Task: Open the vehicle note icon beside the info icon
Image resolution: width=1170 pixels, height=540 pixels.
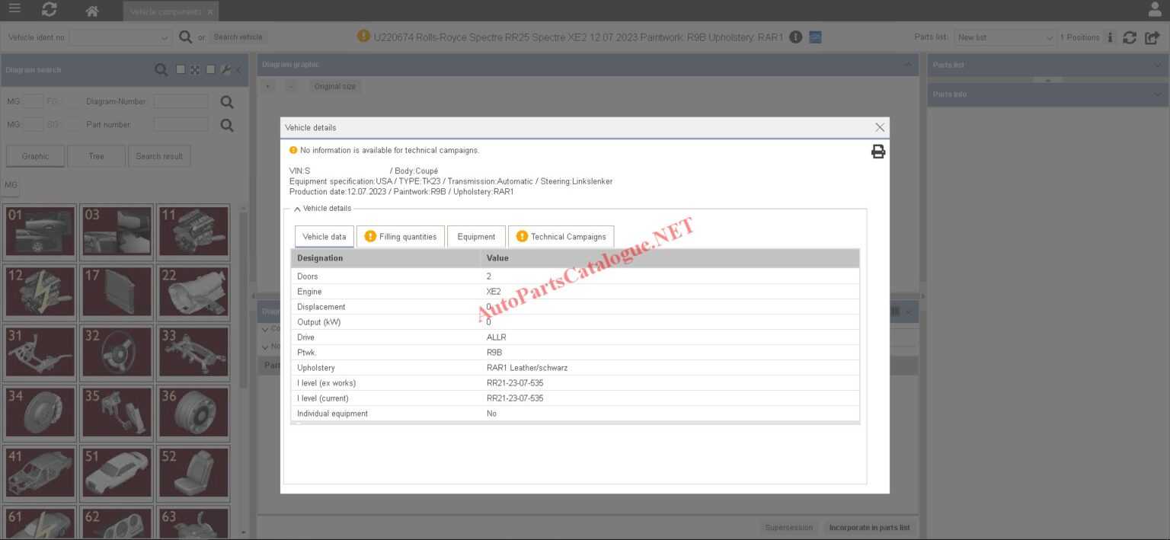Action: 815,37
